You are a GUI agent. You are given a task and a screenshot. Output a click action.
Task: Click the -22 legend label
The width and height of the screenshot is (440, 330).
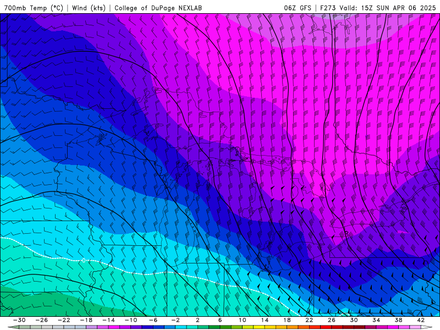click(64, 320)
